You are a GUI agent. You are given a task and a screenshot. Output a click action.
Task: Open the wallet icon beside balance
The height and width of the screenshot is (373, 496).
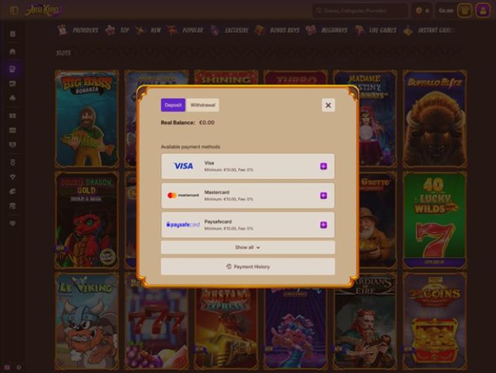coord(464,11)
